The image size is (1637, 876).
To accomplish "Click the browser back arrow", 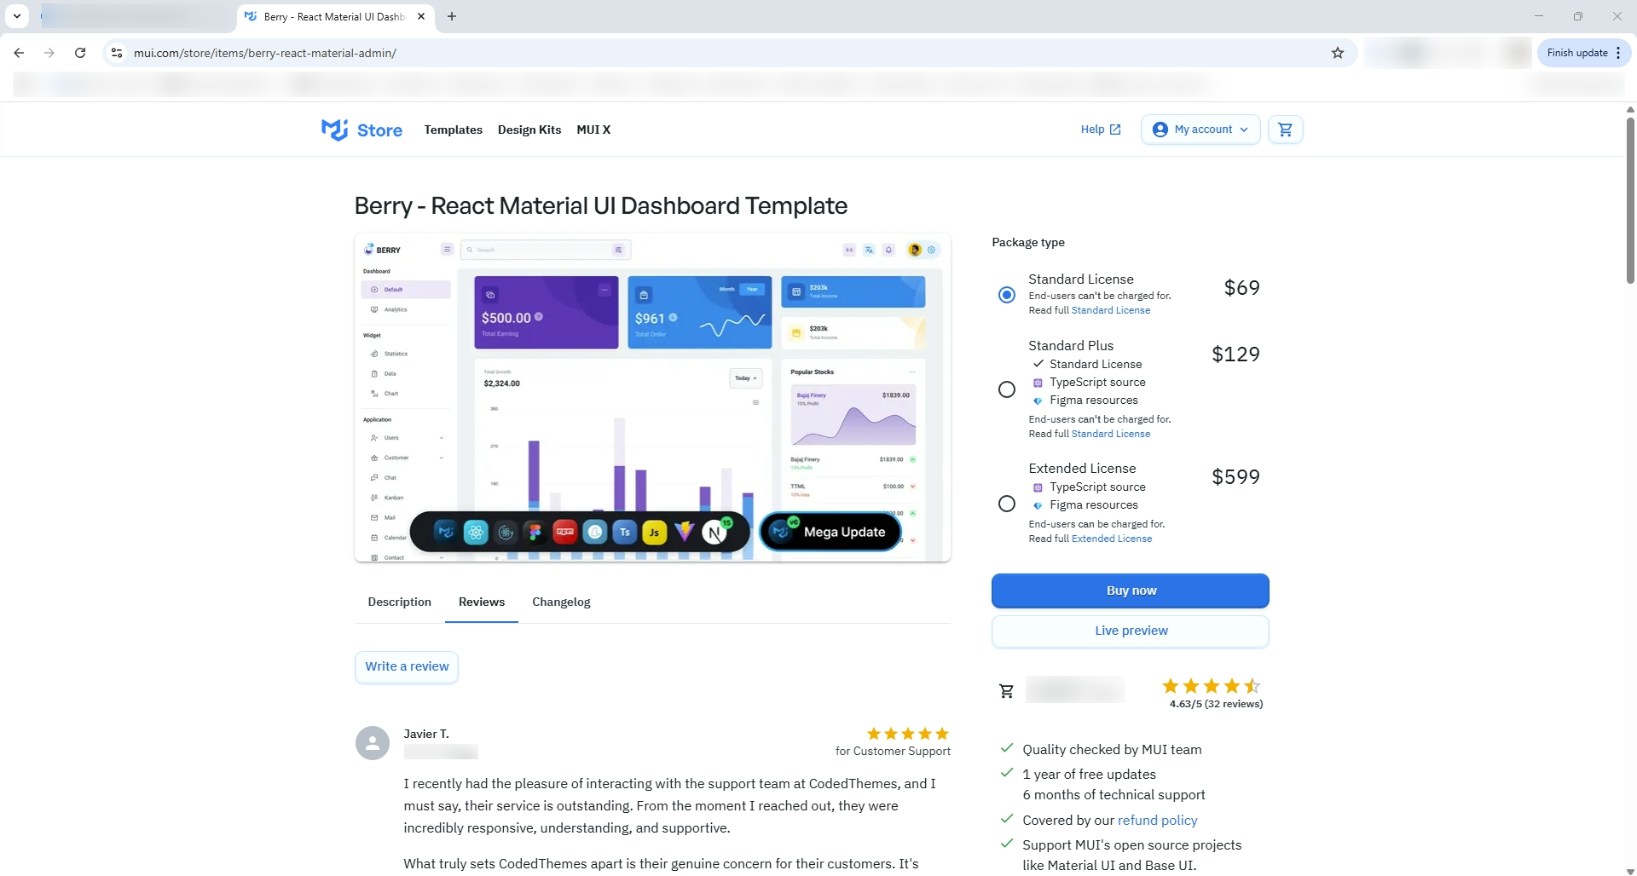I will tap(19, 53).
